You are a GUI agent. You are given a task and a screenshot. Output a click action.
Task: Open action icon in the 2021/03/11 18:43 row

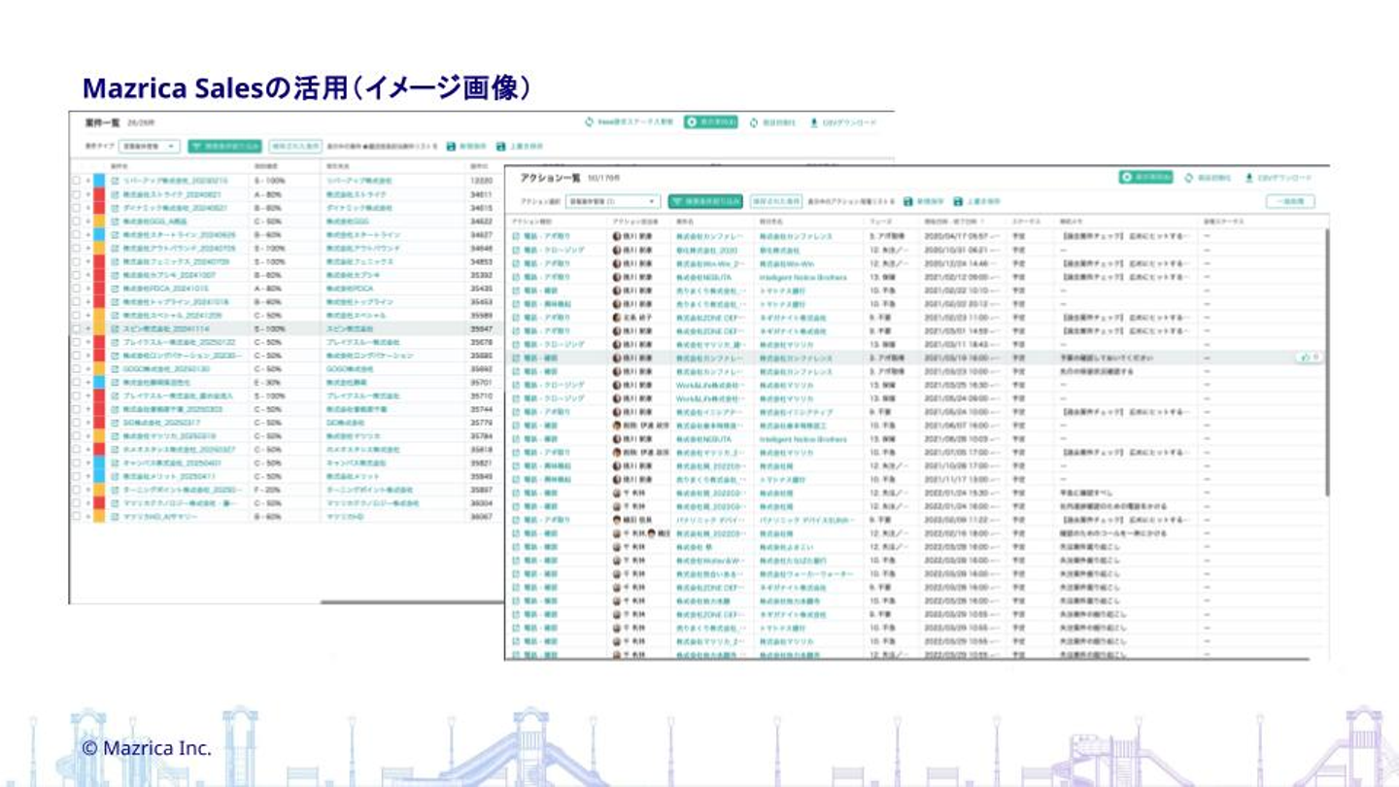click(516, 344)
